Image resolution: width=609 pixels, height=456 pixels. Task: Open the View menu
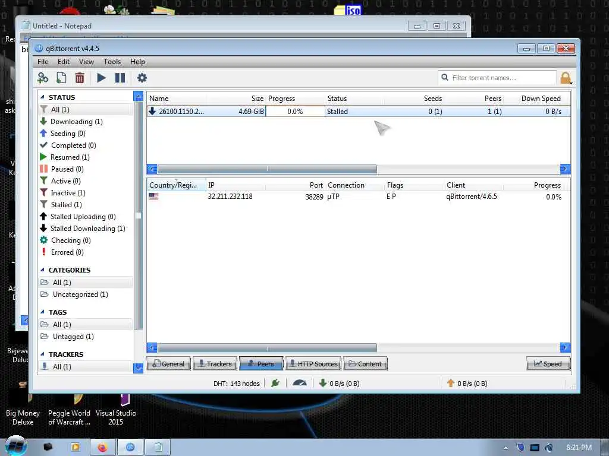pyautogui.click(x=86, y=62)
